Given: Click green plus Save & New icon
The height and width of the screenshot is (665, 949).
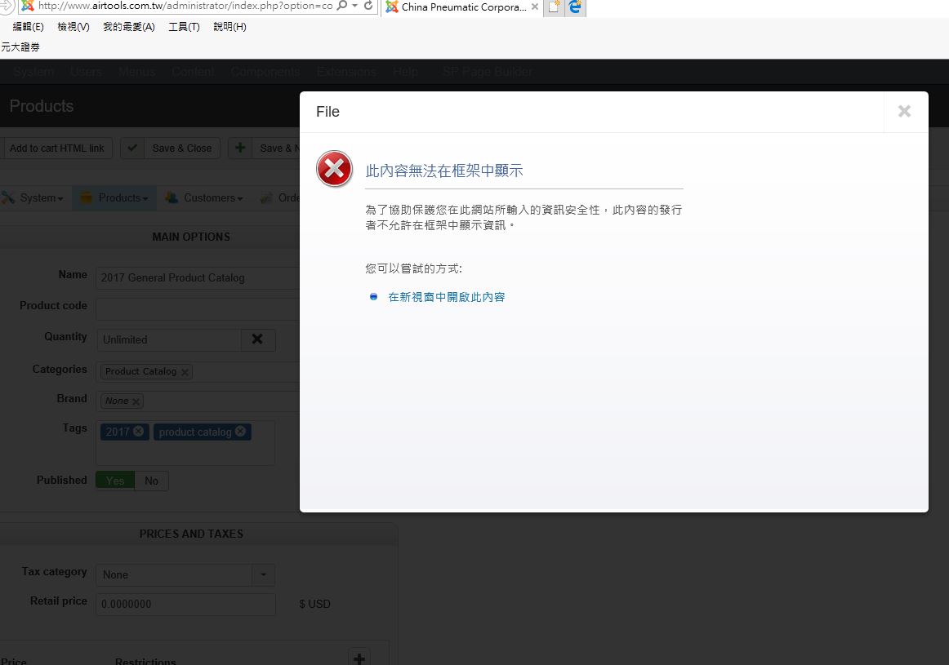Looking at the screenshot, I should point(239,149).
